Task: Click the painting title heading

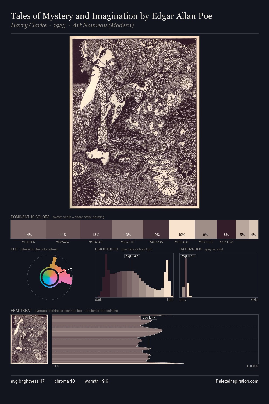Action: coord(112,16)
